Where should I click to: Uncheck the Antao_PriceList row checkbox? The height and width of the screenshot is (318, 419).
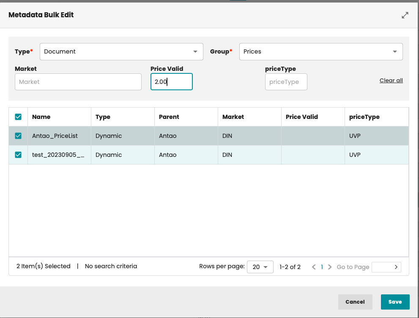(18, 136)
